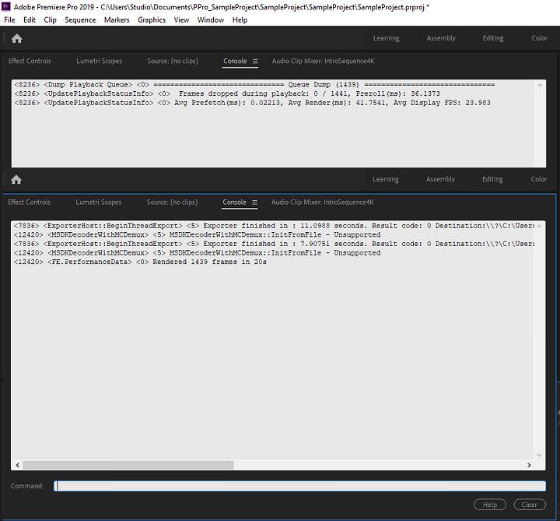
Task: Click the up arrow of the lower console scrollbar
Action: pyautogui.click(x=541, y=225)
